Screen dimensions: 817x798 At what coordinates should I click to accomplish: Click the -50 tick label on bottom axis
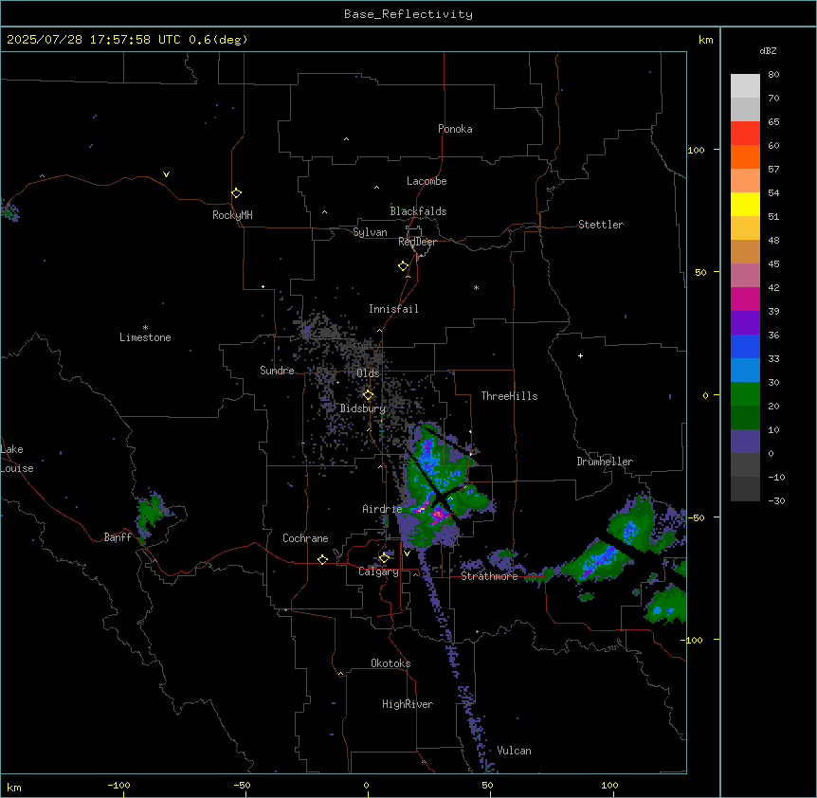[242, 785]
